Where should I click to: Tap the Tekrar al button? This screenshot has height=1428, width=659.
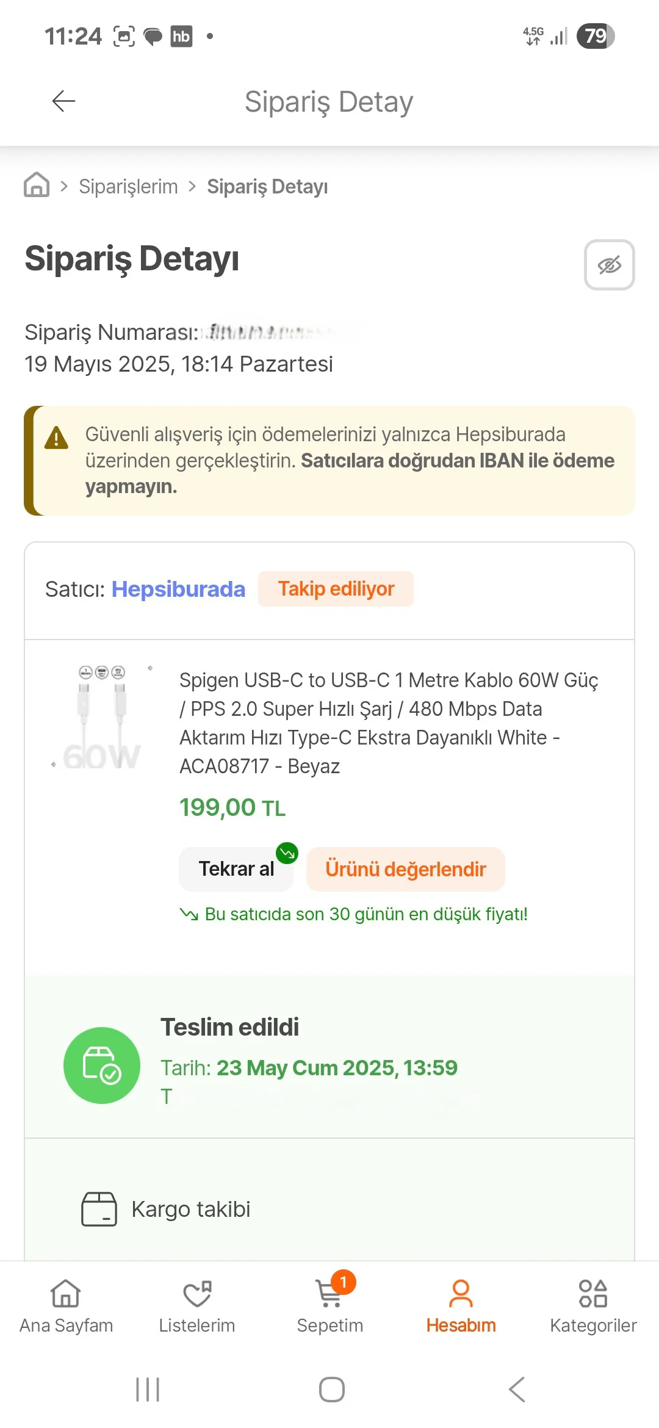pyautogui.click(x=236, y=868)
